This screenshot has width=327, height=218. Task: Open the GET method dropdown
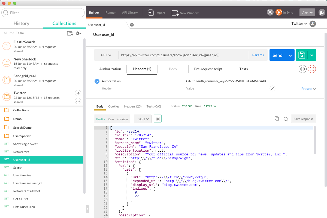pyautogui.click(x=106, y=55)
